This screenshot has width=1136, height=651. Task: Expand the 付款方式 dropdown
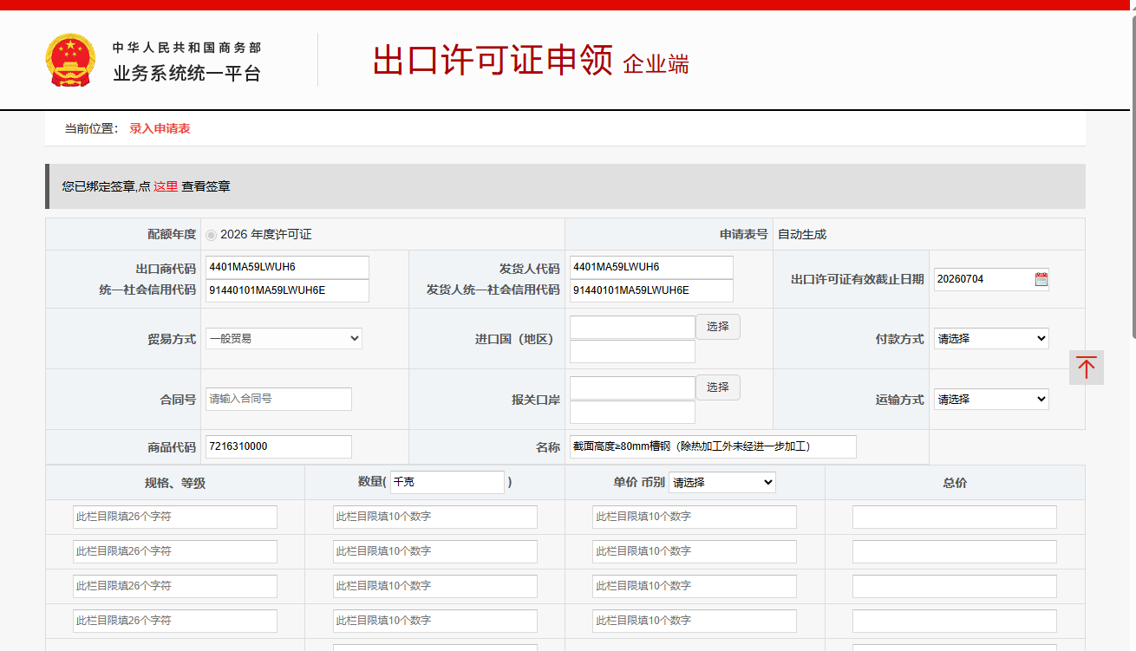coord(990,339)
